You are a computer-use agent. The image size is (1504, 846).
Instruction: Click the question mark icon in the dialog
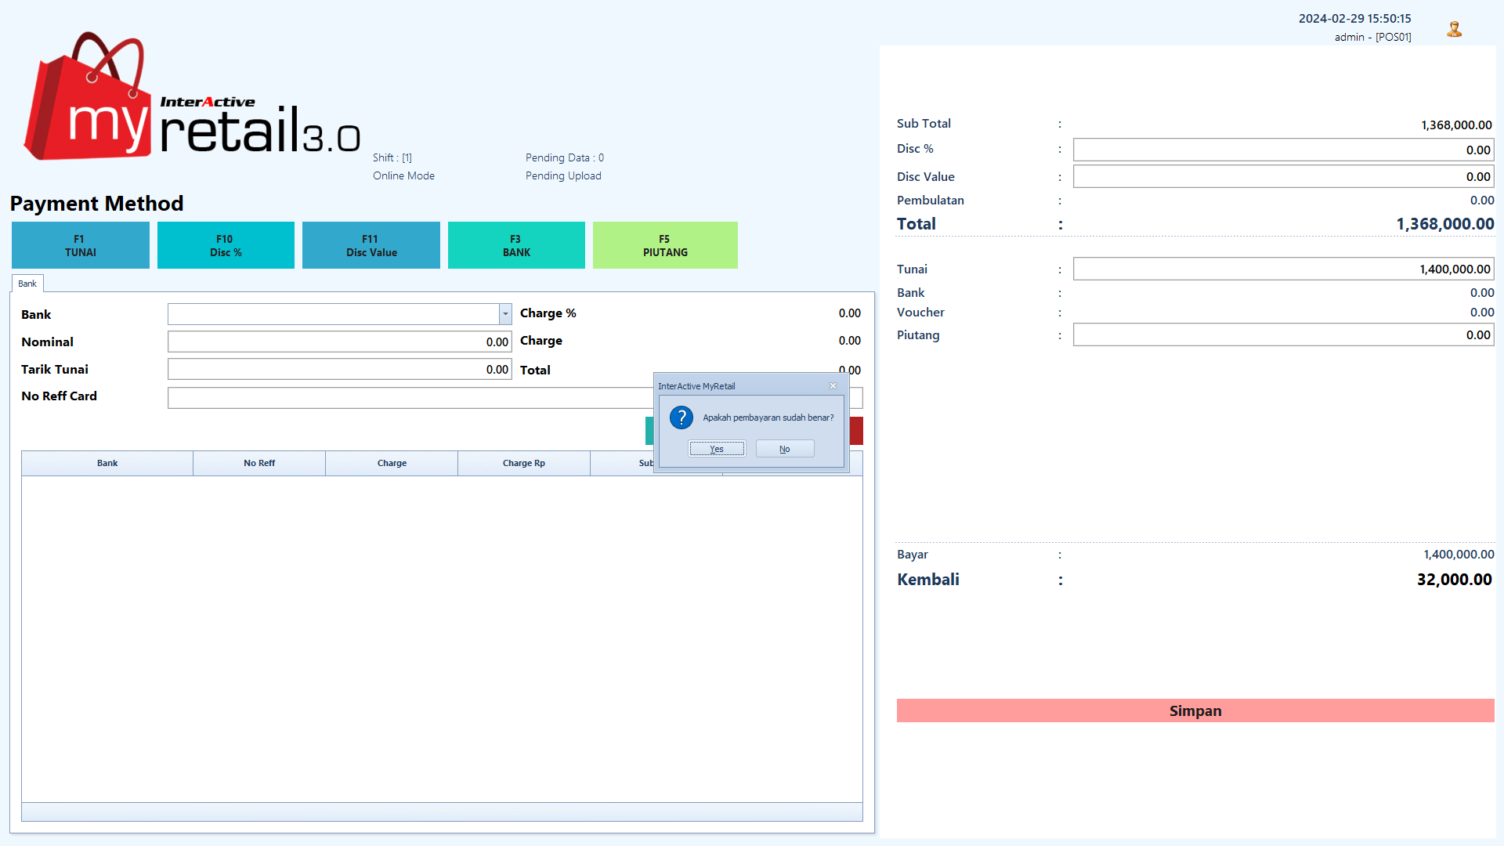tap(681, 418)
